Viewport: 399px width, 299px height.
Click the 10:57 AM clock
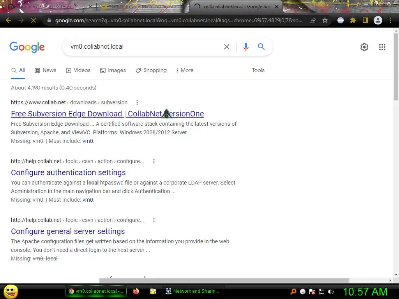[x=365, y=292]
